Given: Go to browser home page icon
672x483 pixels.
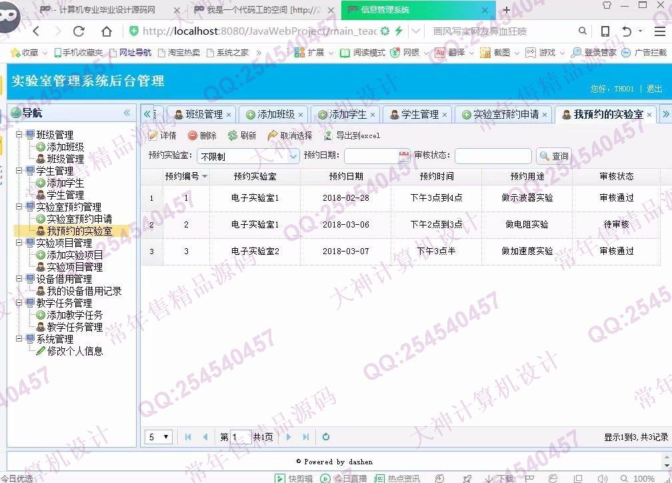Looking at the screenshot, I should click(x=106, y=31).
